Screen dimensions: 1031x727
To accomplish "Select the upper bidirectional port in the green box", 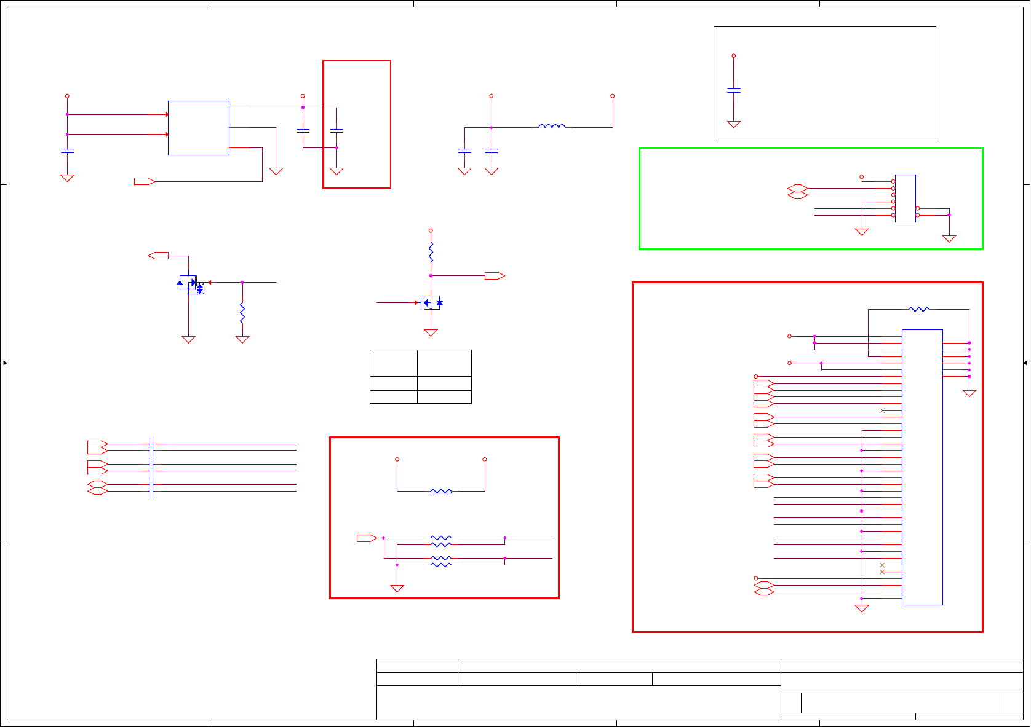I will coord(797,188).
